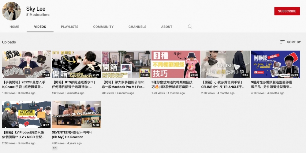View the ABOUT tab
Viewport: 306px width, 153px height.
pos(167,27)
